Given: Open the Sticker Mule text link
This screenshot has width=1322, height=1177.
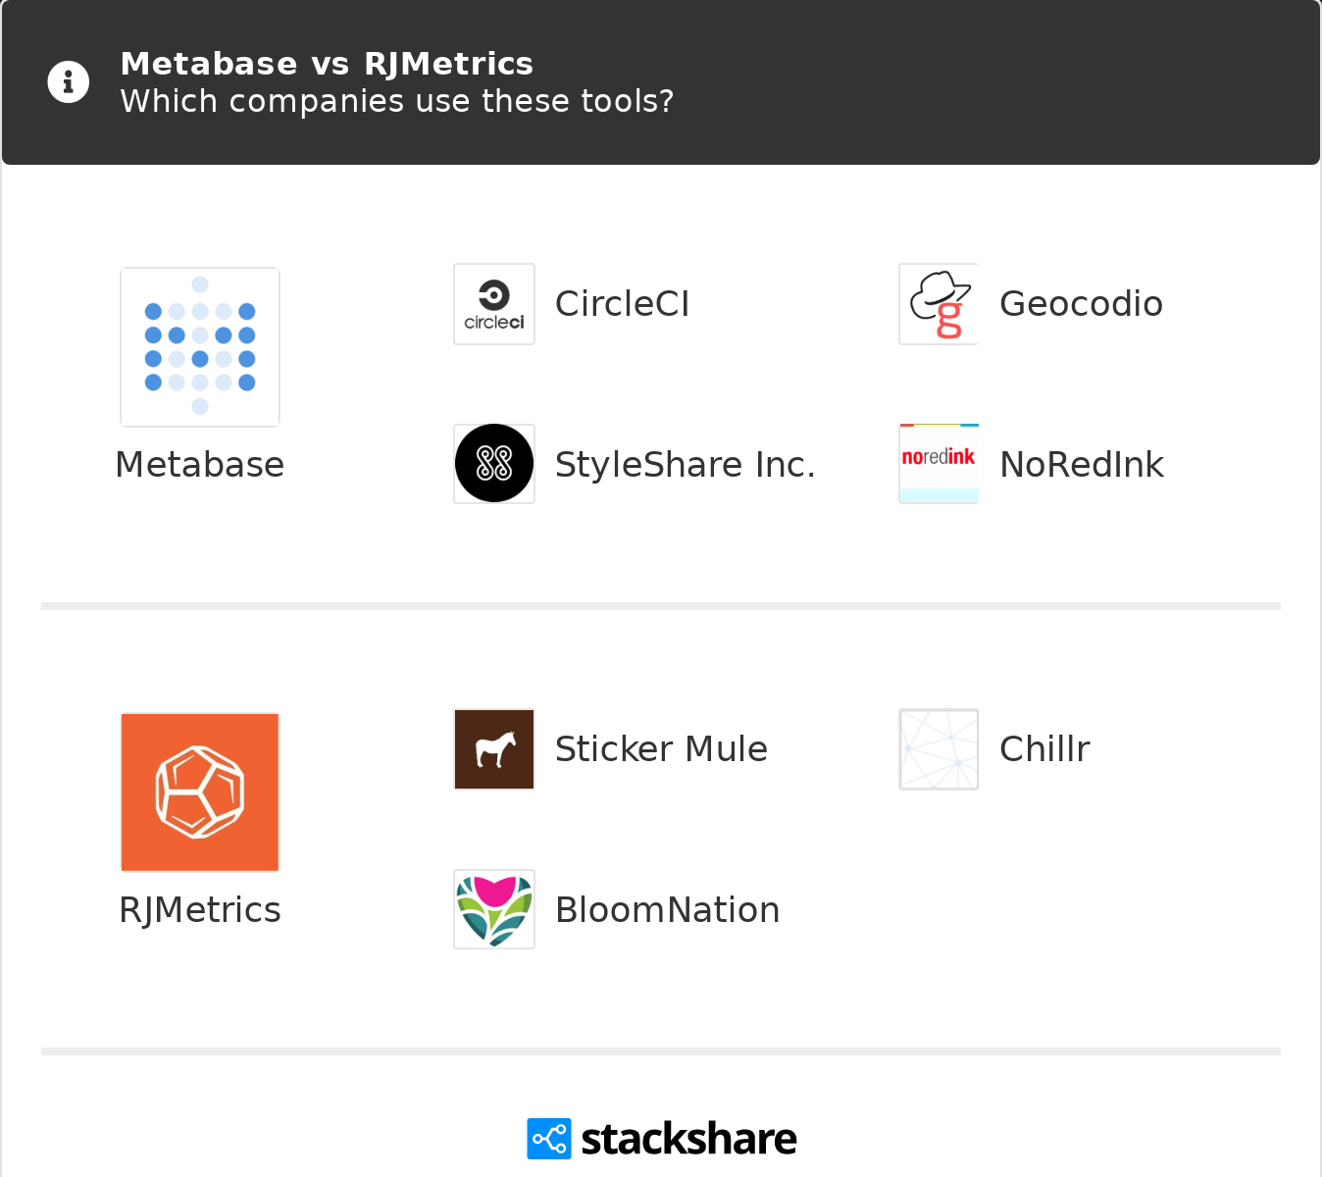Looking at the screenshot, I should pyautogui.click(x=661, y=749).
